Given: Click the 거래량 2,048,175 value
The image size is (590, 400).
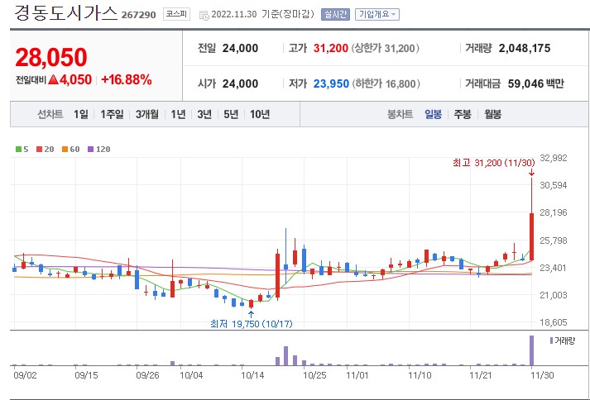Looking at the screenshot, I should coord(525,48).
